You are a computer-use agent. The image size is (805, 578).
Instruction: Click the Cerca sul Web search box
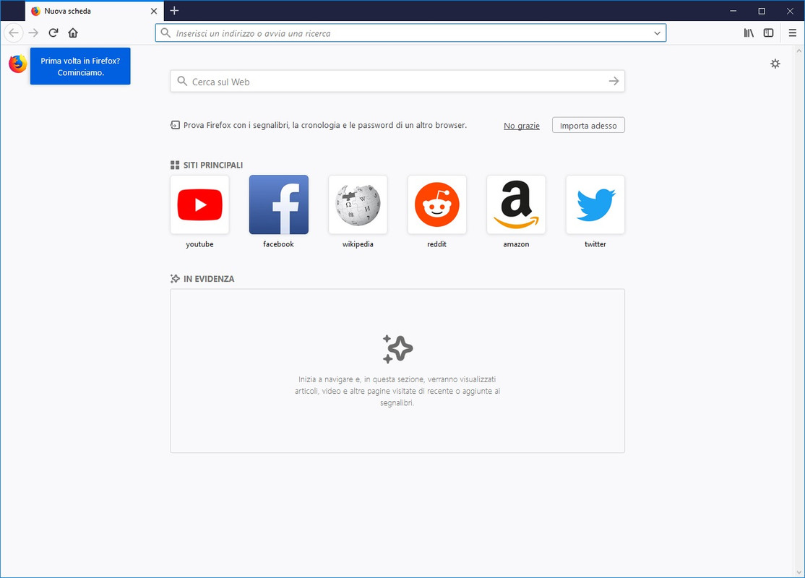[397, 82]
